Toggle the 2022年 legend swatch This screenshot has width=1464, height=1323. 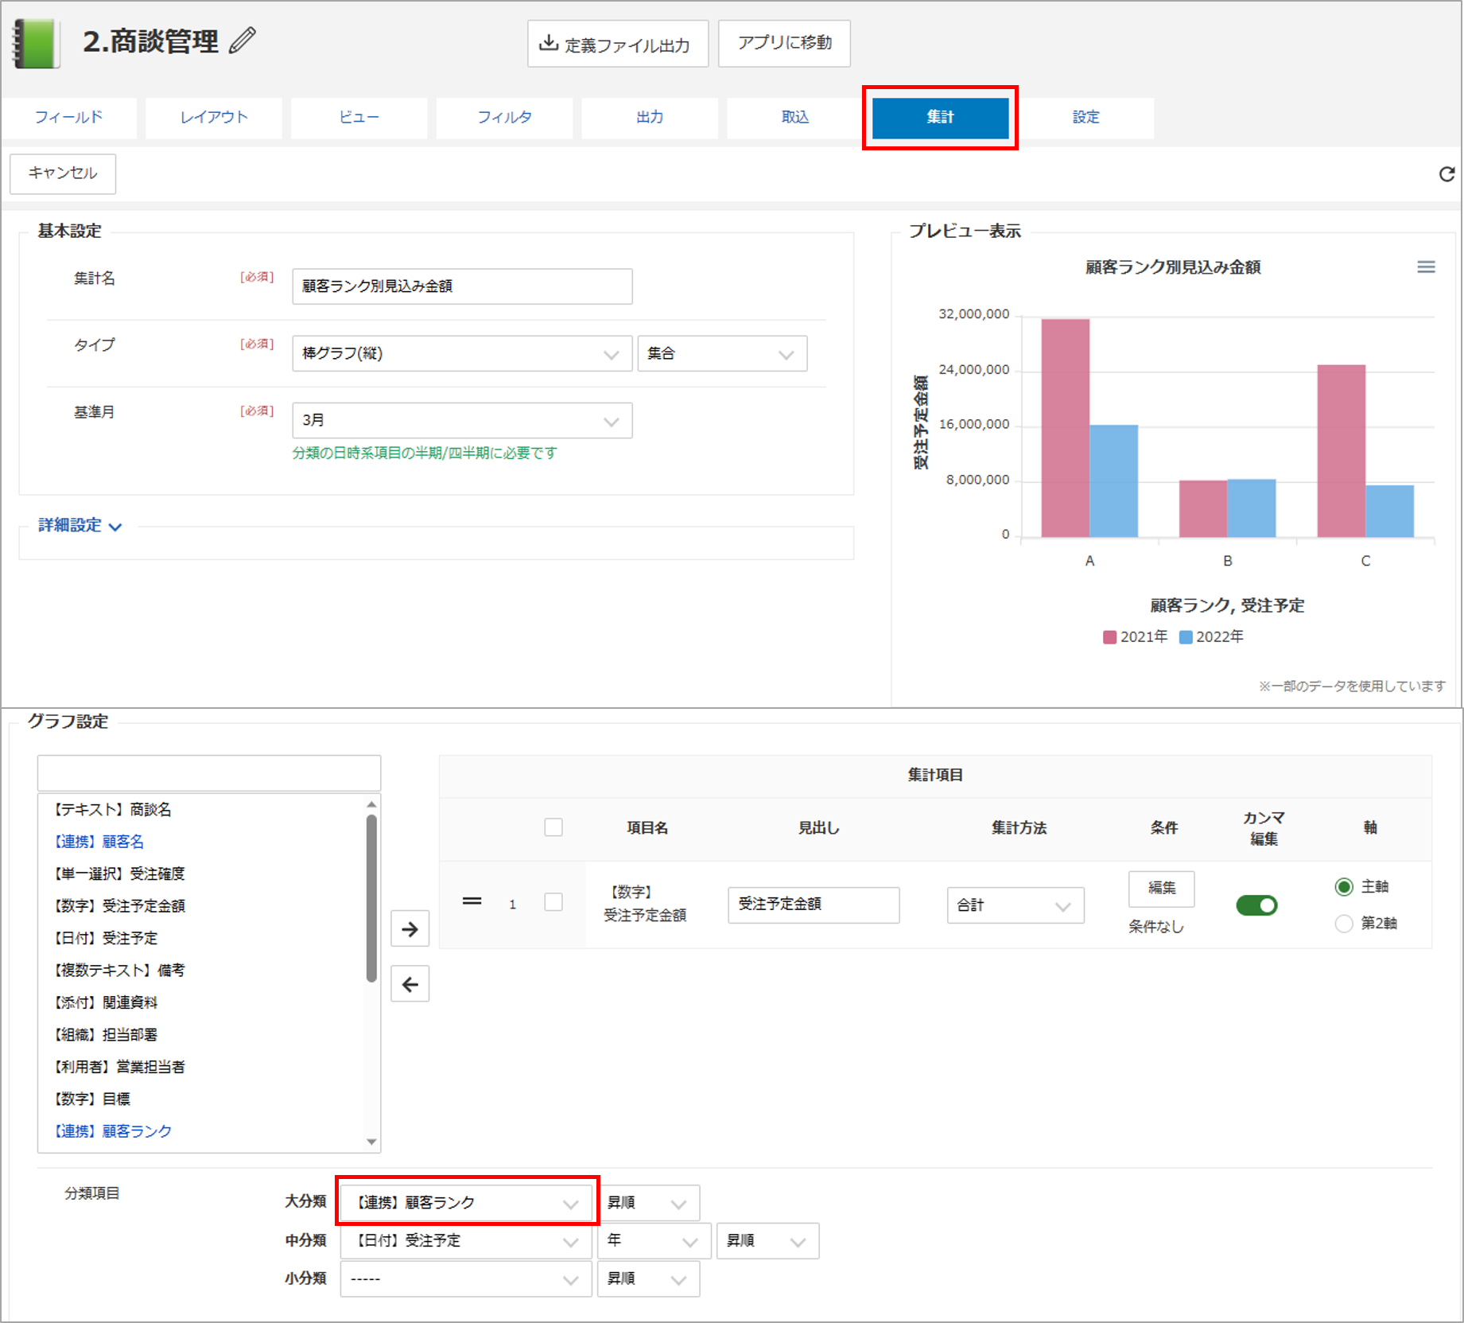tap(1186, 637)
